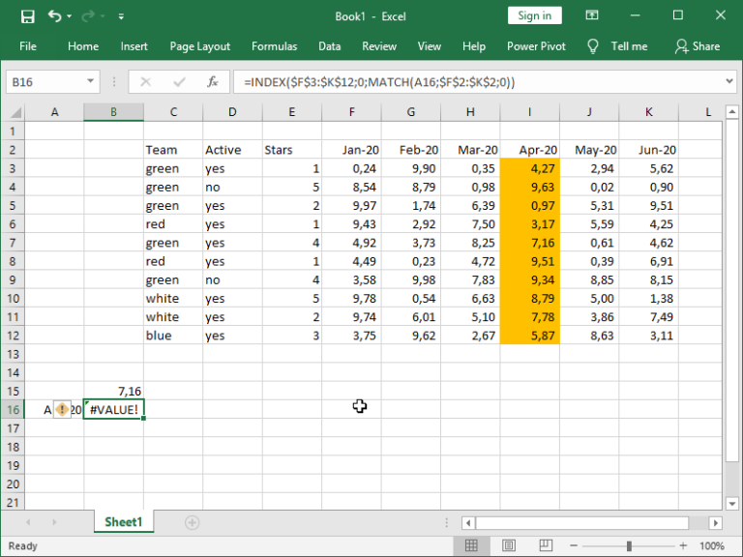Click the Undo arrow icon
Screen dimensions: 743x557
(54, 16)
